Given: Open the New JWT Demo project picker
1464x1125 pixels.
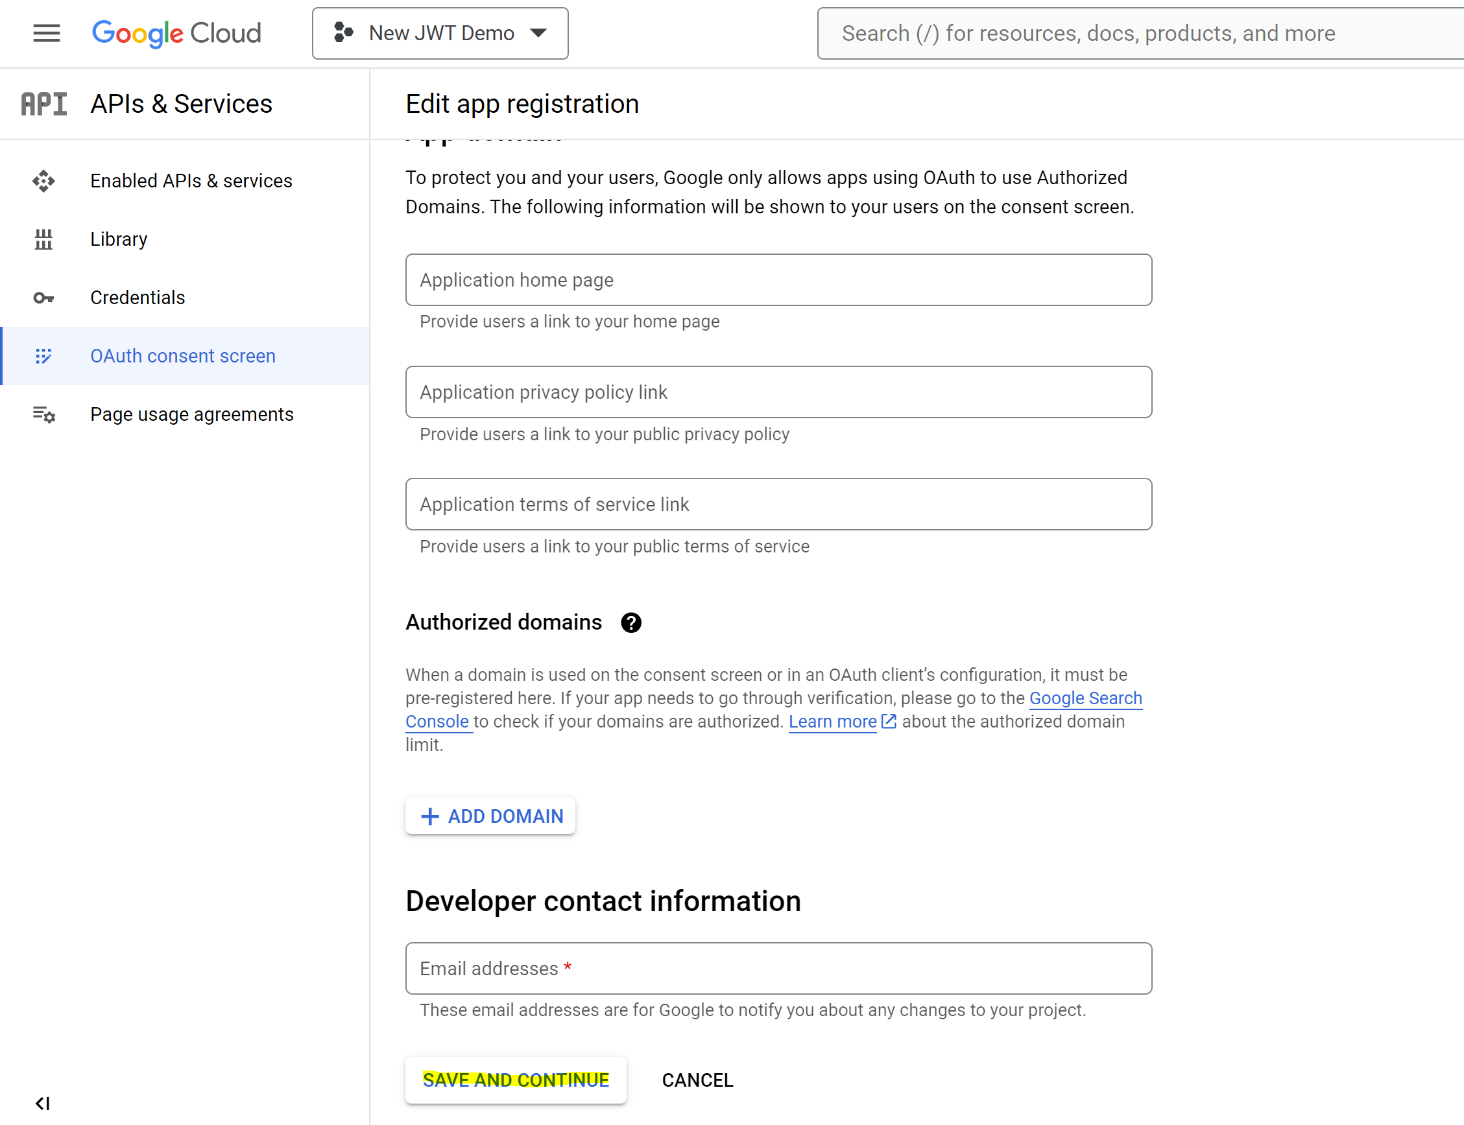Looking at the screenshot, I should [440, 33].
